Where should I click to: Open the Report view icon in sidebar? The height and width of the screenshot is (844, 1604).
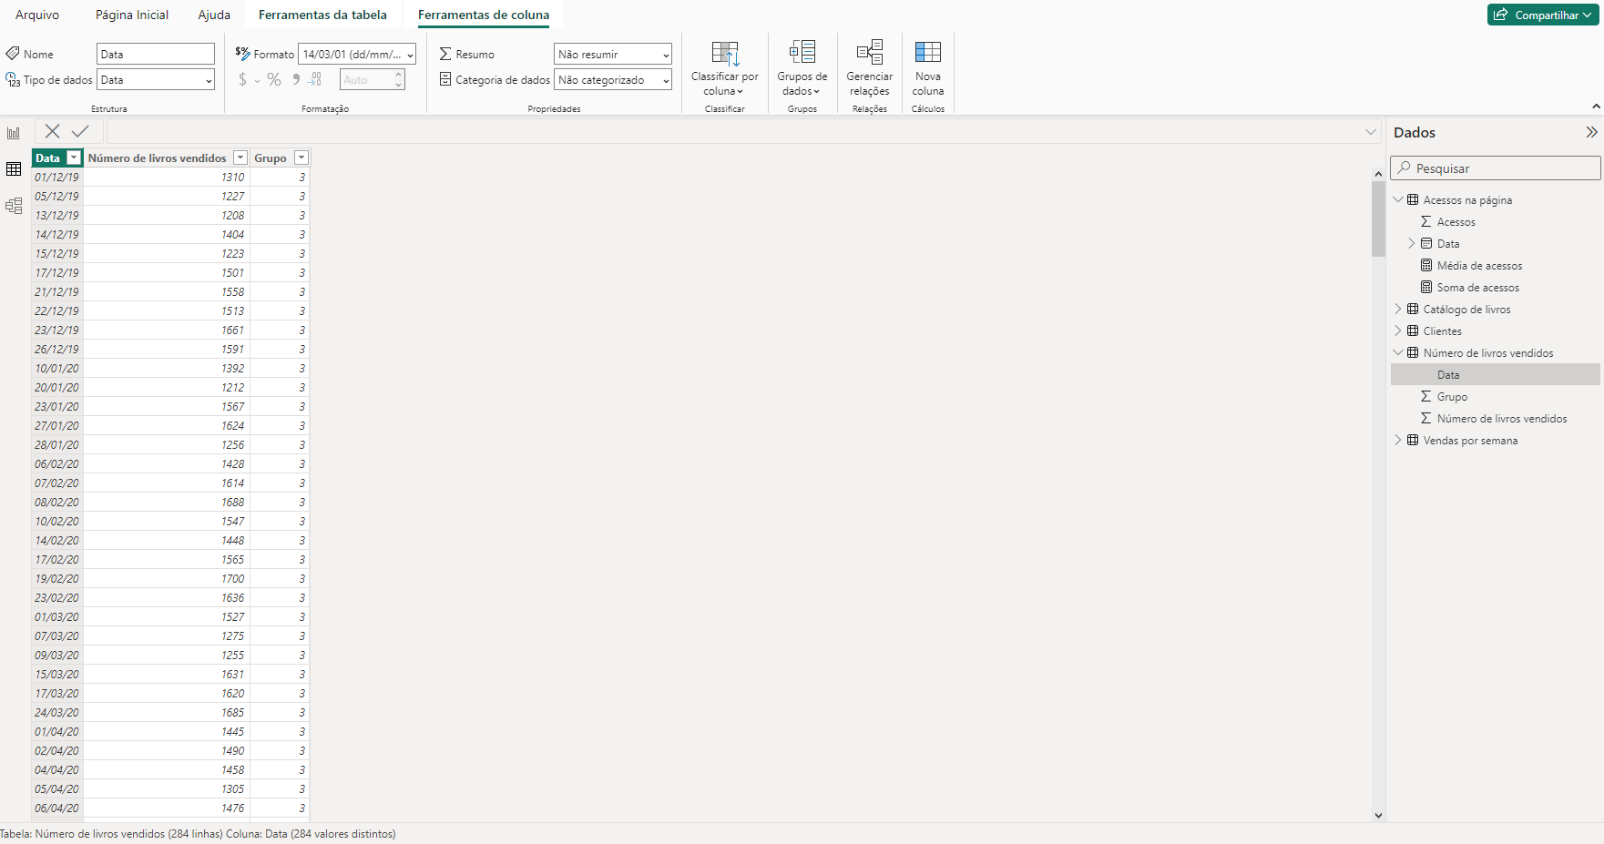tap(14, 133)
